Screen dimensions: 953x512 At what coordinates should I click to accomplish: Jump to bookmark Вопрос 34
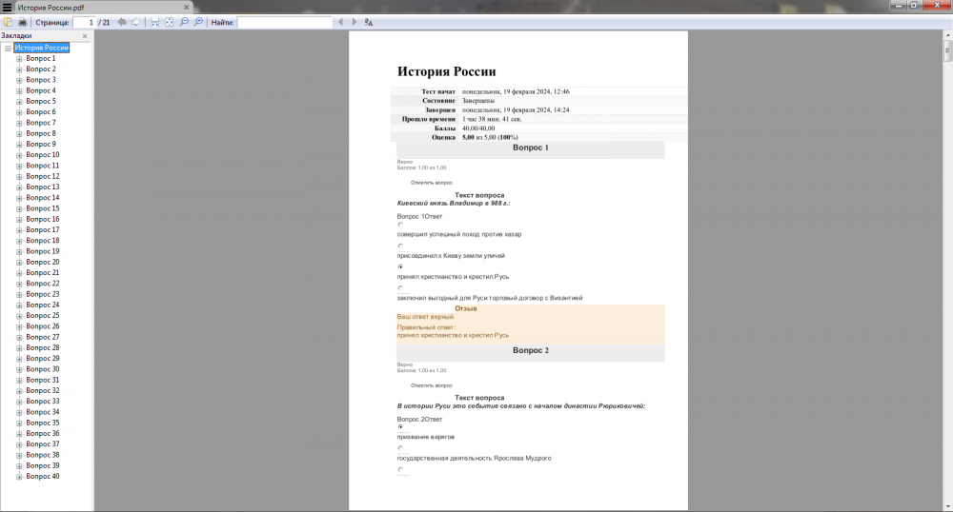43,412
